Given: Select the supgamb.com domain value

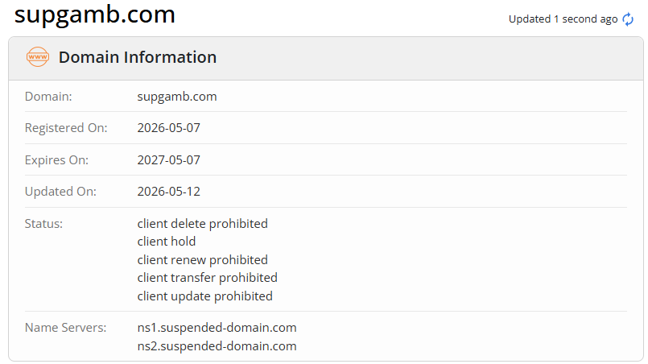Looking at the screenshot, I should (177, 97).
